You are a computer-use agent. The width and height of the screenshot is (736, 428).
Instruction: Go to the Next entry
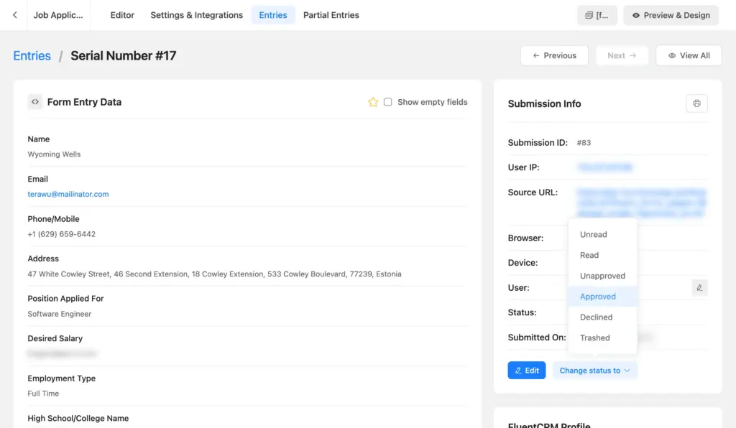click(x=622, y=55)
